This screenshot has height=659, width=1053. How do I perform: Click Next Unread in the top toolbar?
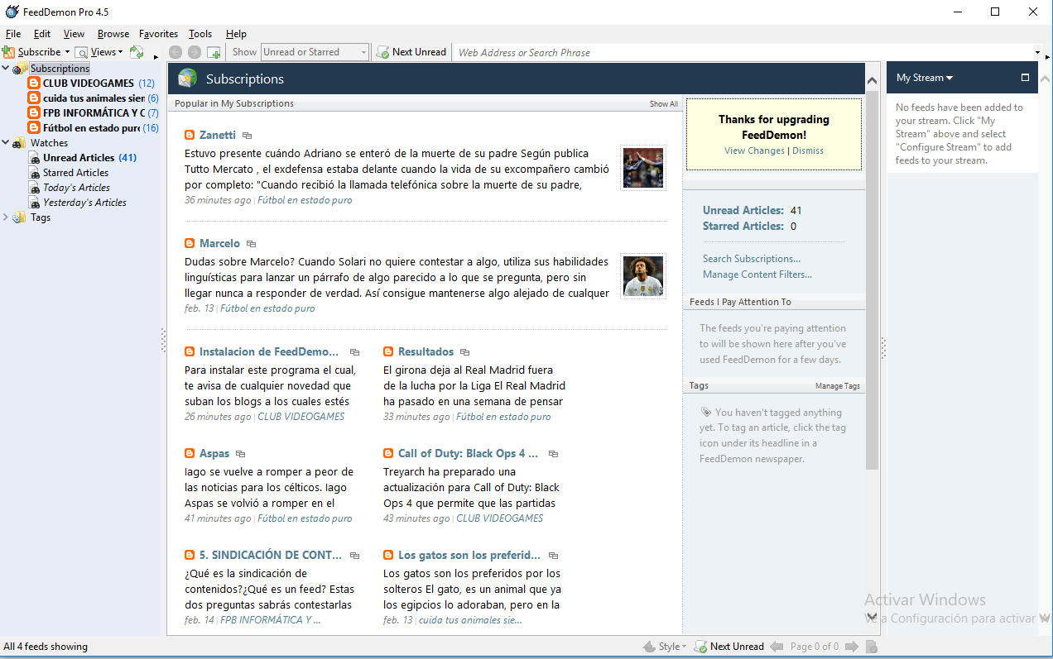click(x=411, y=52)
